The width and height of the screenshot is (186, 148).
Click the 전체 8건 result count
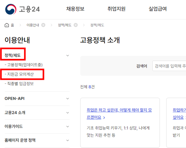click(x=87, y=87)
